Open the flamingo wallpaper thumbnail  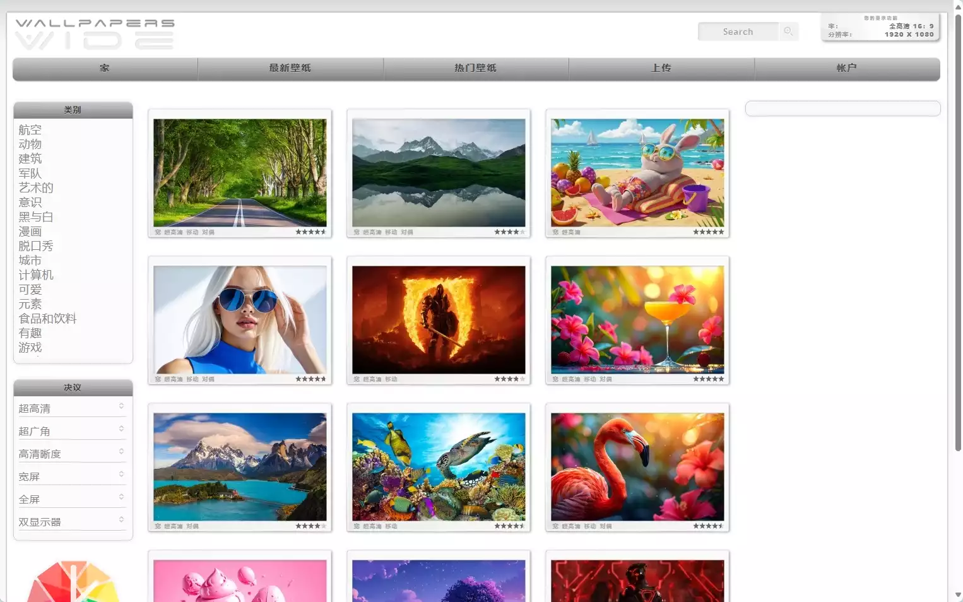[x=637, y=467]
